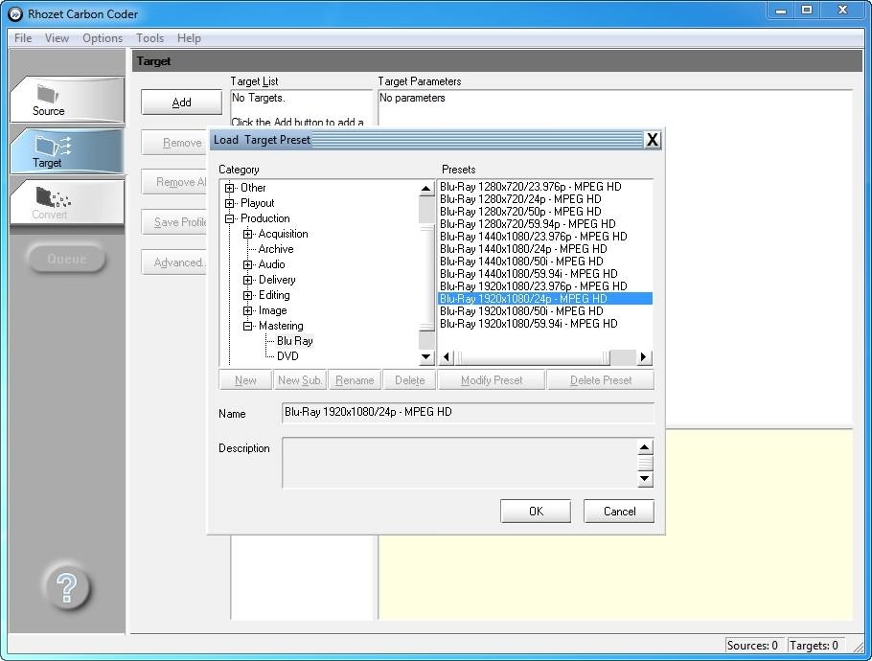Select the Archive tree item
Viewport: 872px width, 661px height.
[x=276, y=249]
